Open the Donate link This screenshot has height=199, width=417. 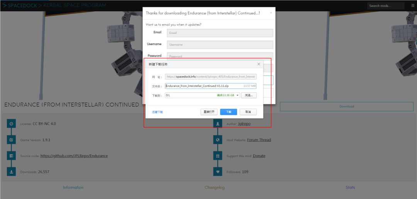[259, 156]
